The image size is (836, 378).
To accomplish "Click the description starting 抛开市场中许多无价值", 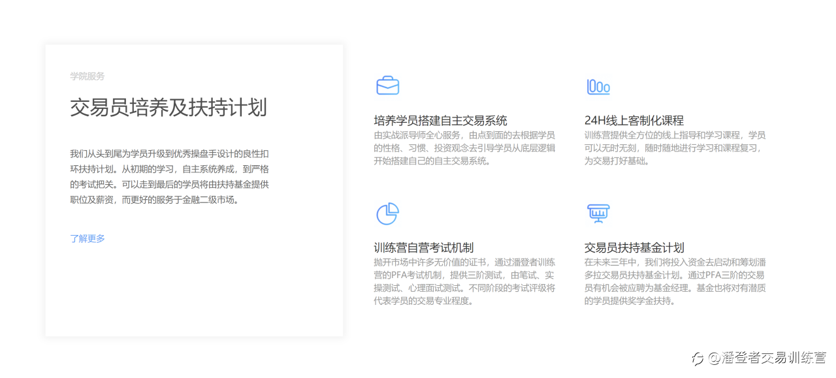I will pos(464,281).
